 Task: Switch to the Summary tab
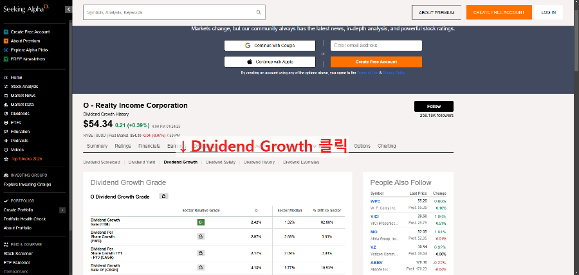point(97,146)
